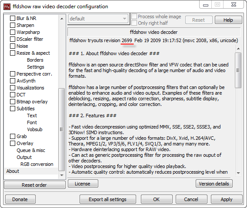Select the About page in the list
Image resolution: width=247 pixels, height=208 pixels.
coord(31,171)
